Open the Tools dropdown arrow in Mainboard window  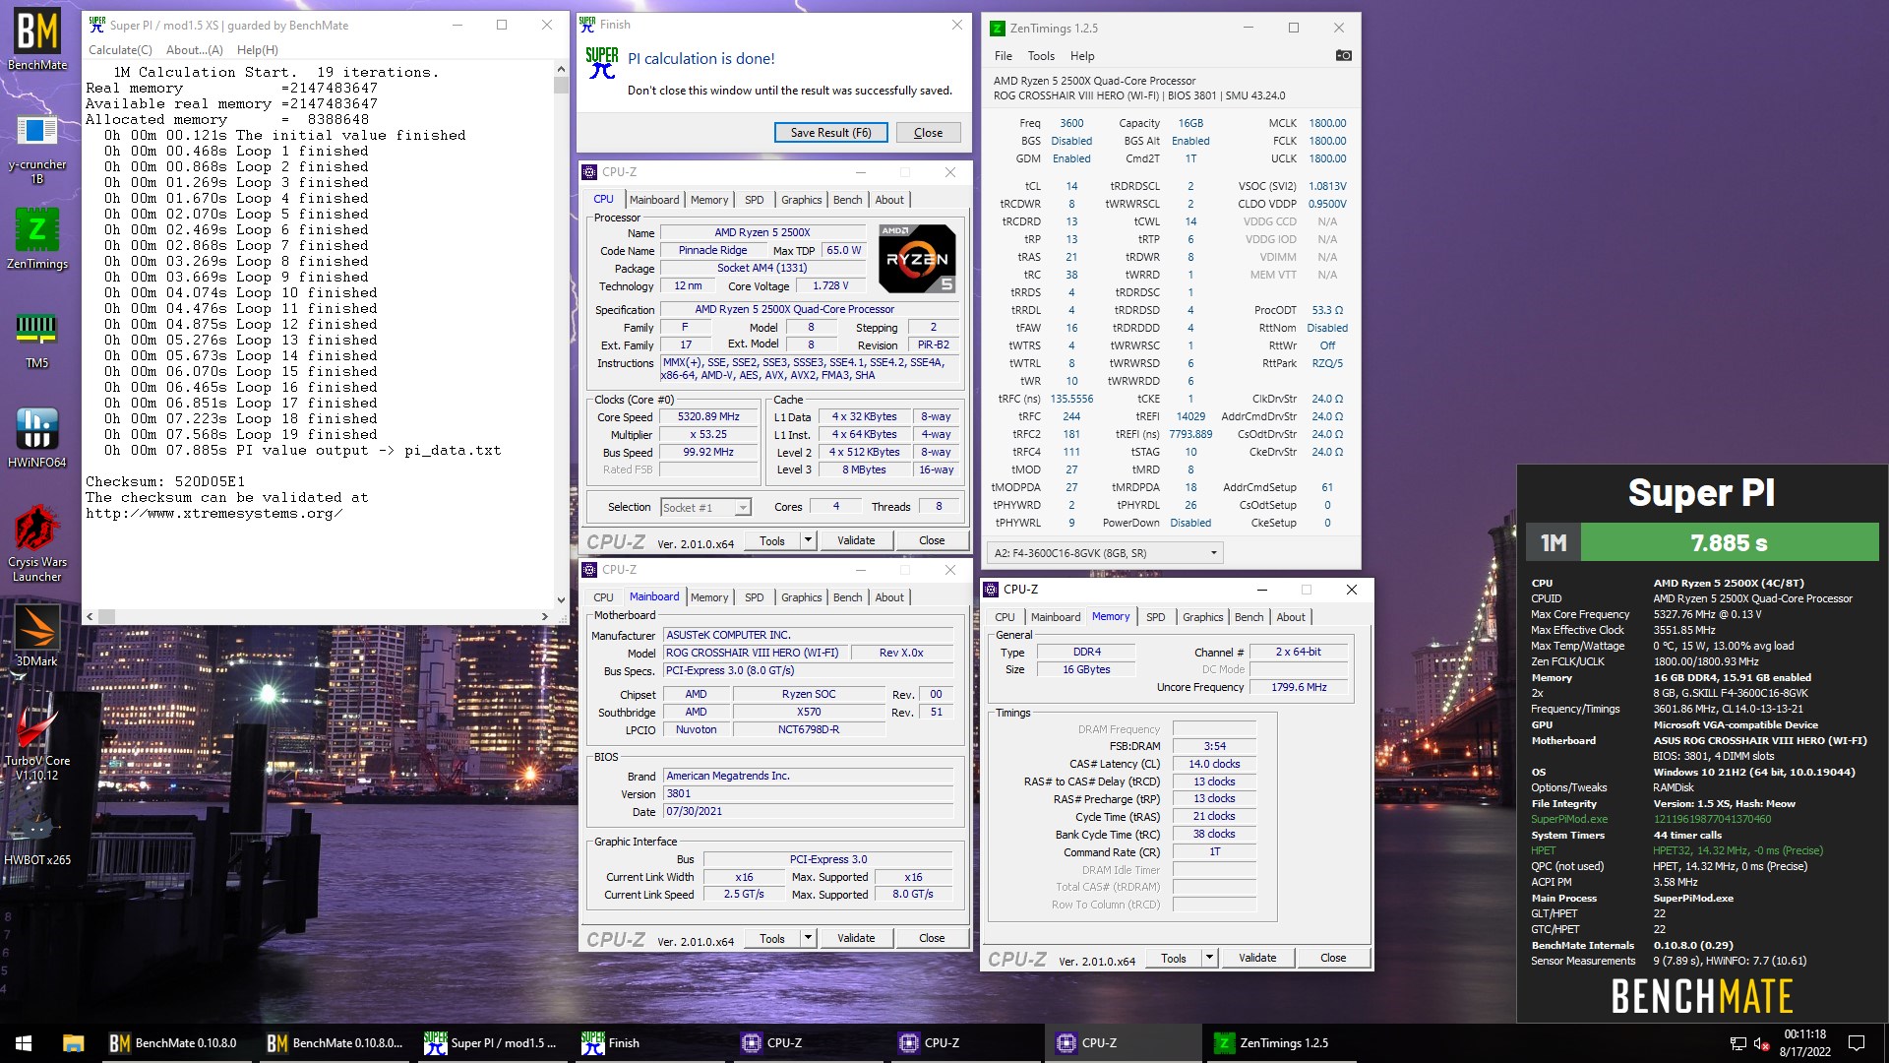point(808,938)
